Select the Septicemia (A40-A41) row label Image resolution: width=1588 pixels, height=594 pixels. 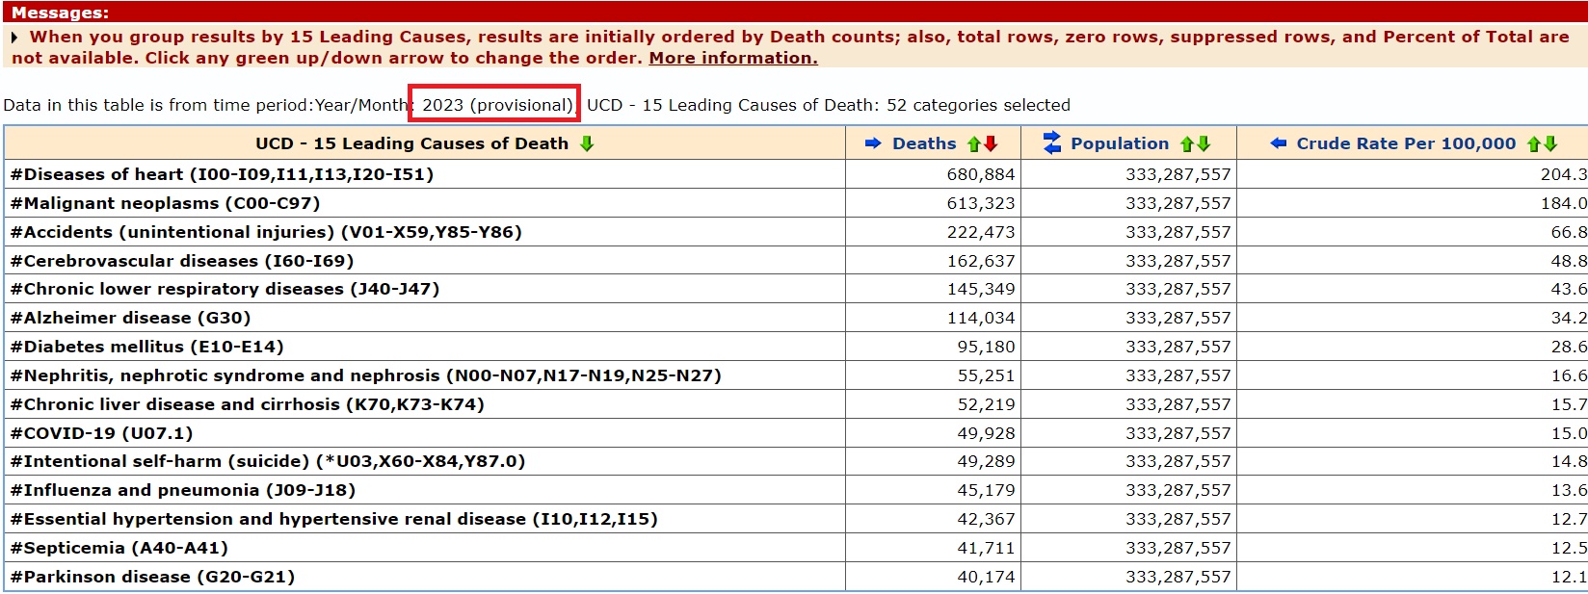(119, 548)
